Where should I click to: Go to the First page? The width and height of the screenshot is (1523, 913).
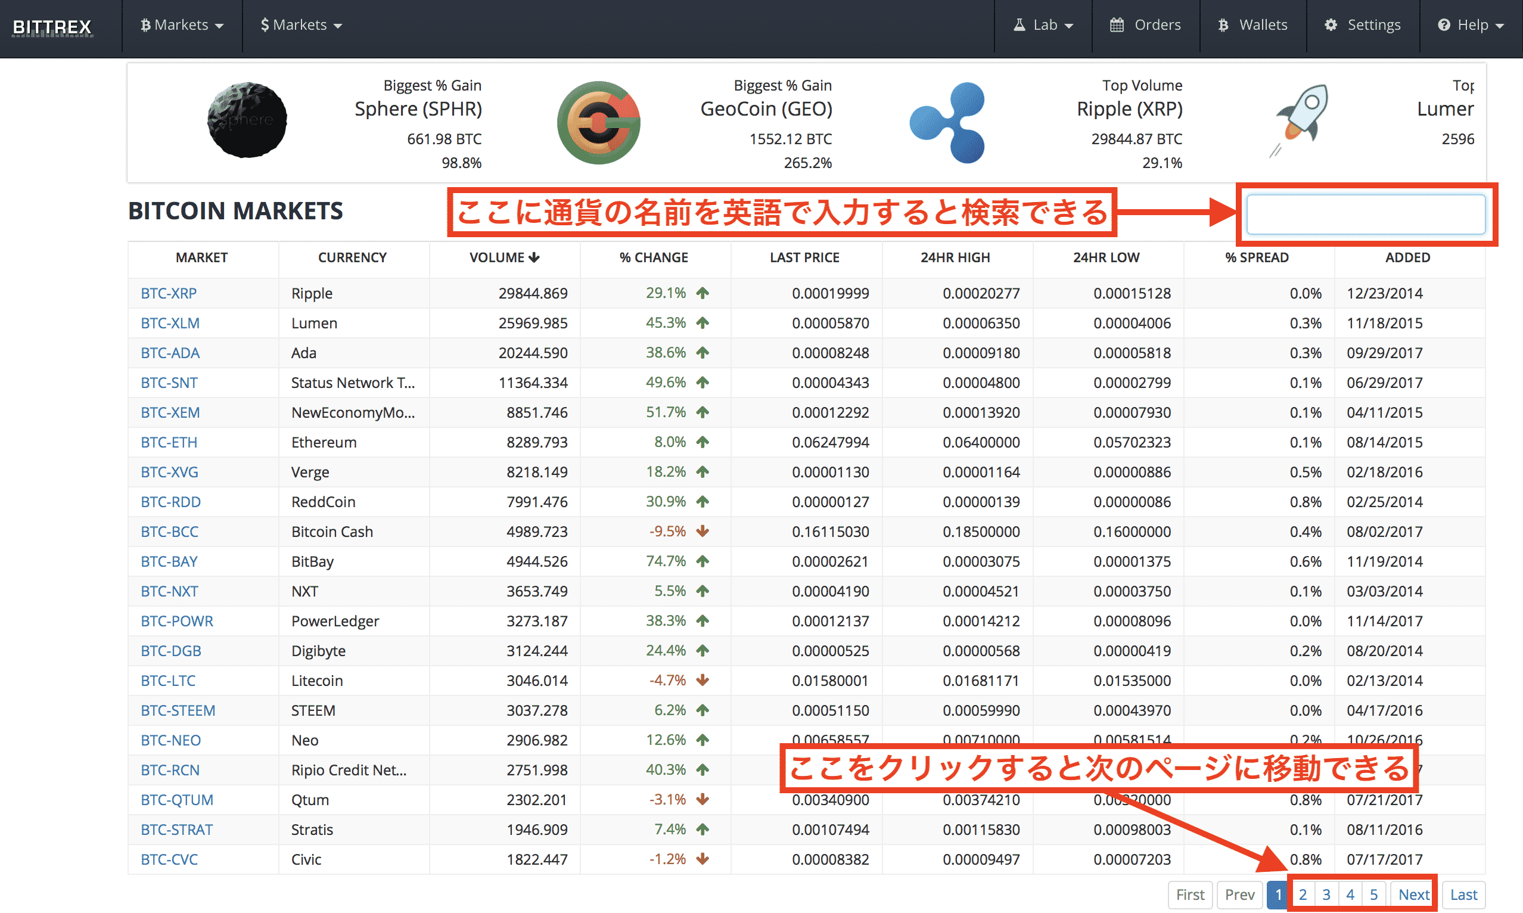[1191, 895]
